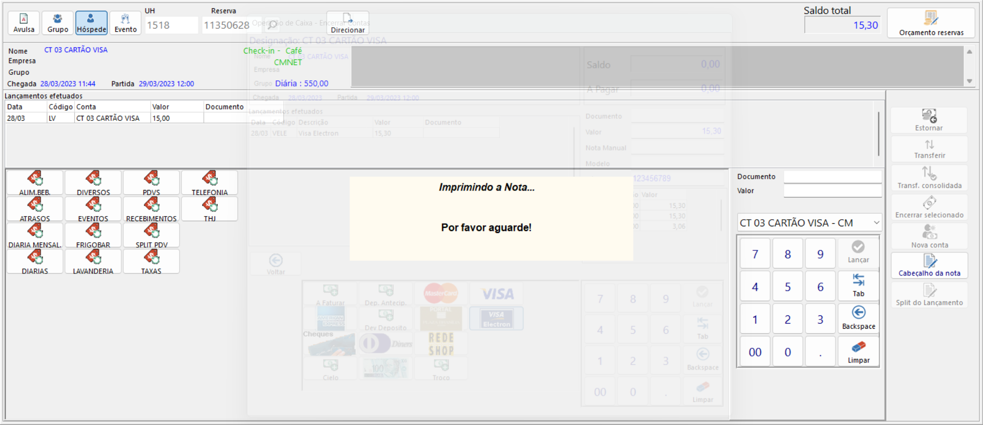Click the Valor input field

pyautogui.click(x=832, y=191)
